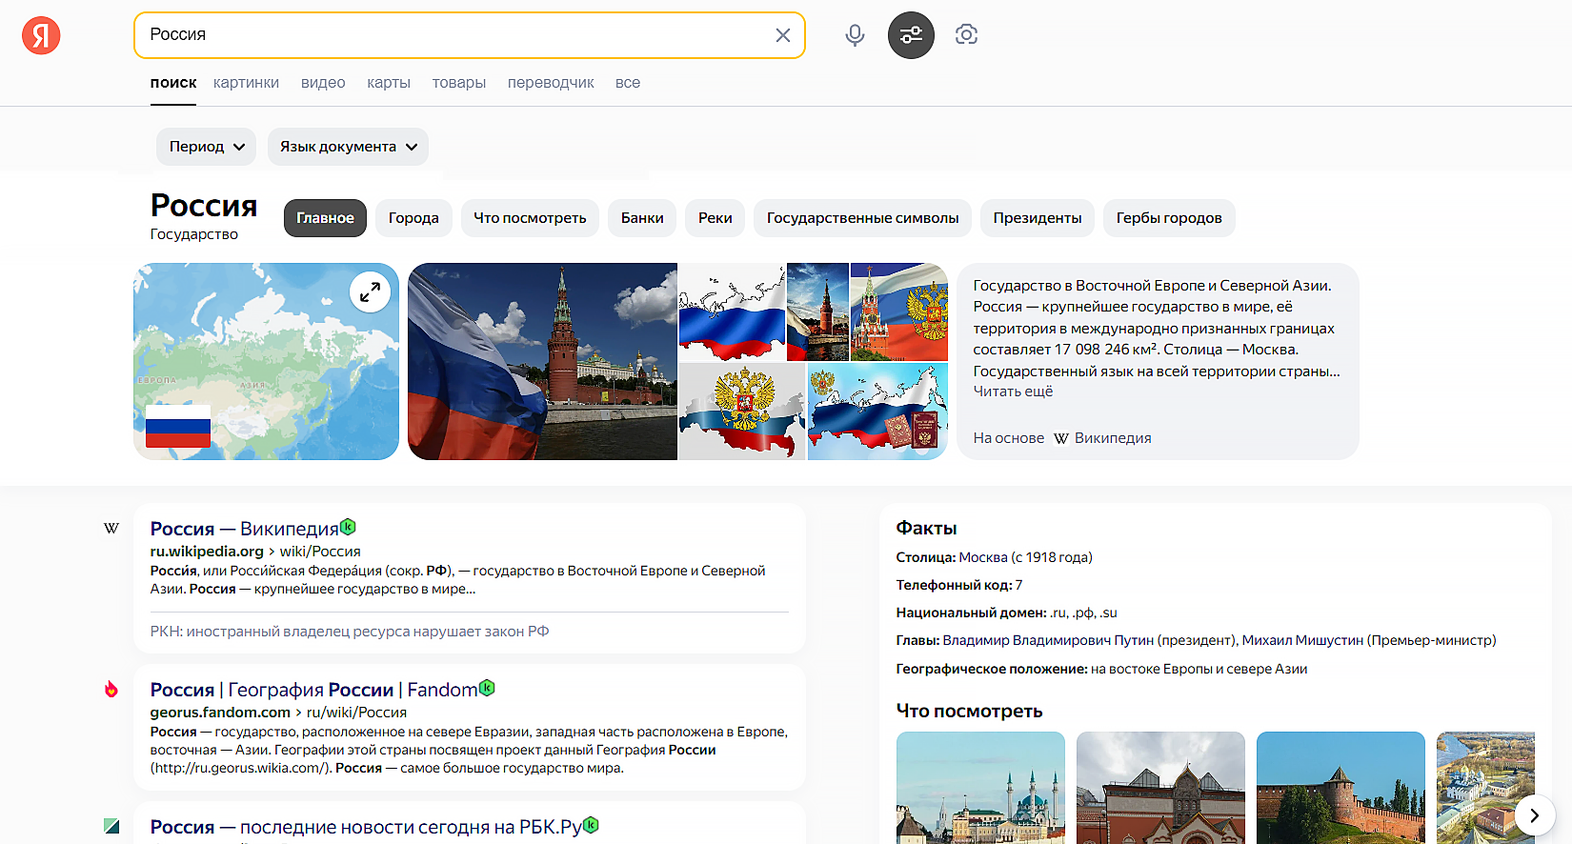Open the Yandex logo home page
Viewport: 1572px width, 844px height.
(x=41, y=35)
